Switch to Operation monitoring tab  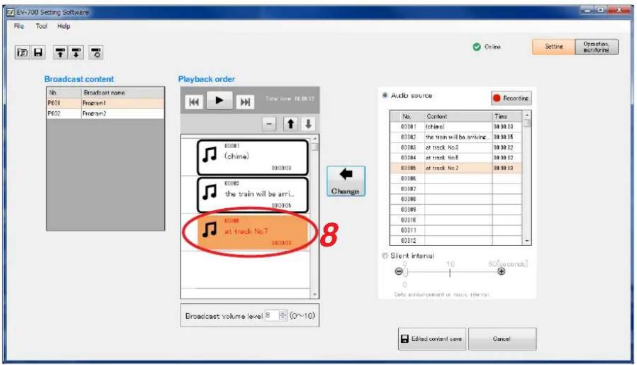coord(597,47)
